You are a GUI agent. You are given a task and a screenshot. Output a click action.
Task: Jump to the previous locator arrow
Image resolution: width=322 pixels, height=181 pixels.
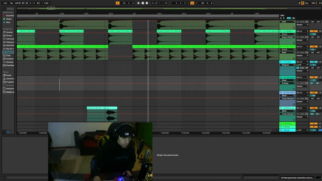(281, 18)
